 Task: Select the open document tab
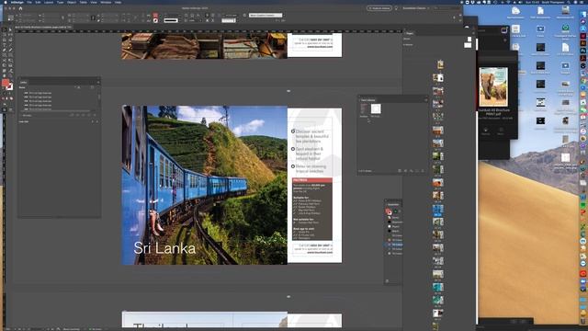click(x=43, y=28)
